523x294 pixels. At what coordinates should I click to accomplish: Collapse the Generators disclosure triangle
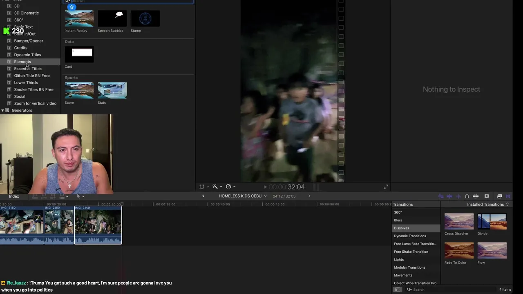click(x=2, y=110)
